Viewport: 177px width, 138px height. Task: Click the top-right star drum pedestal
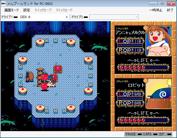(x=71, y=43)
